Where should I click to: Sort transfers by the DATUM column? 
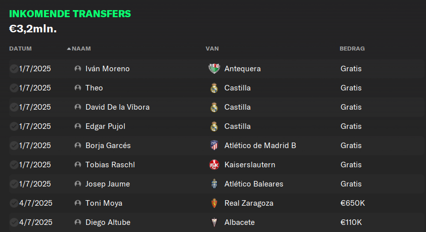[20, 49]
